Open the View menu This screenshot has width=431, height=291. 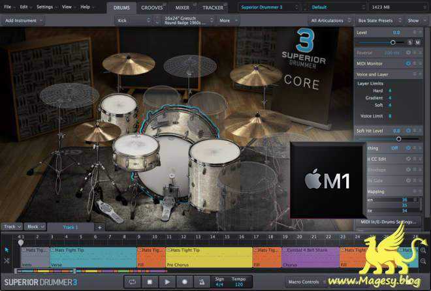click(68, 7)
